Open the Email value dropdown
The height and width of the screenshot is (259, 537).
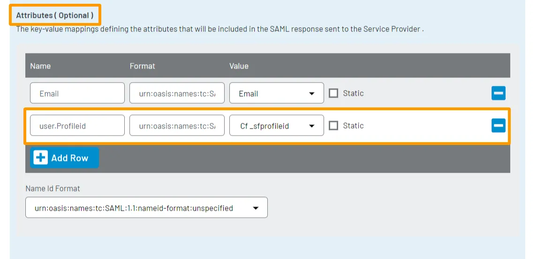click(x=276, y=93)
